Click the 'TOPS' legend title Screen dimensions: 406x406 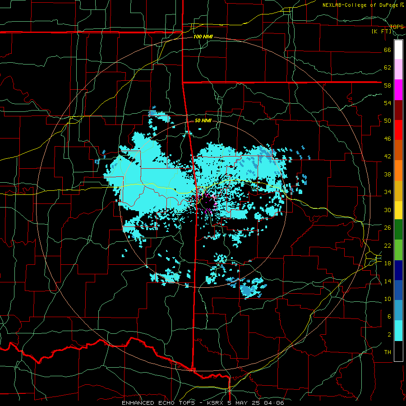pos(397,27)
